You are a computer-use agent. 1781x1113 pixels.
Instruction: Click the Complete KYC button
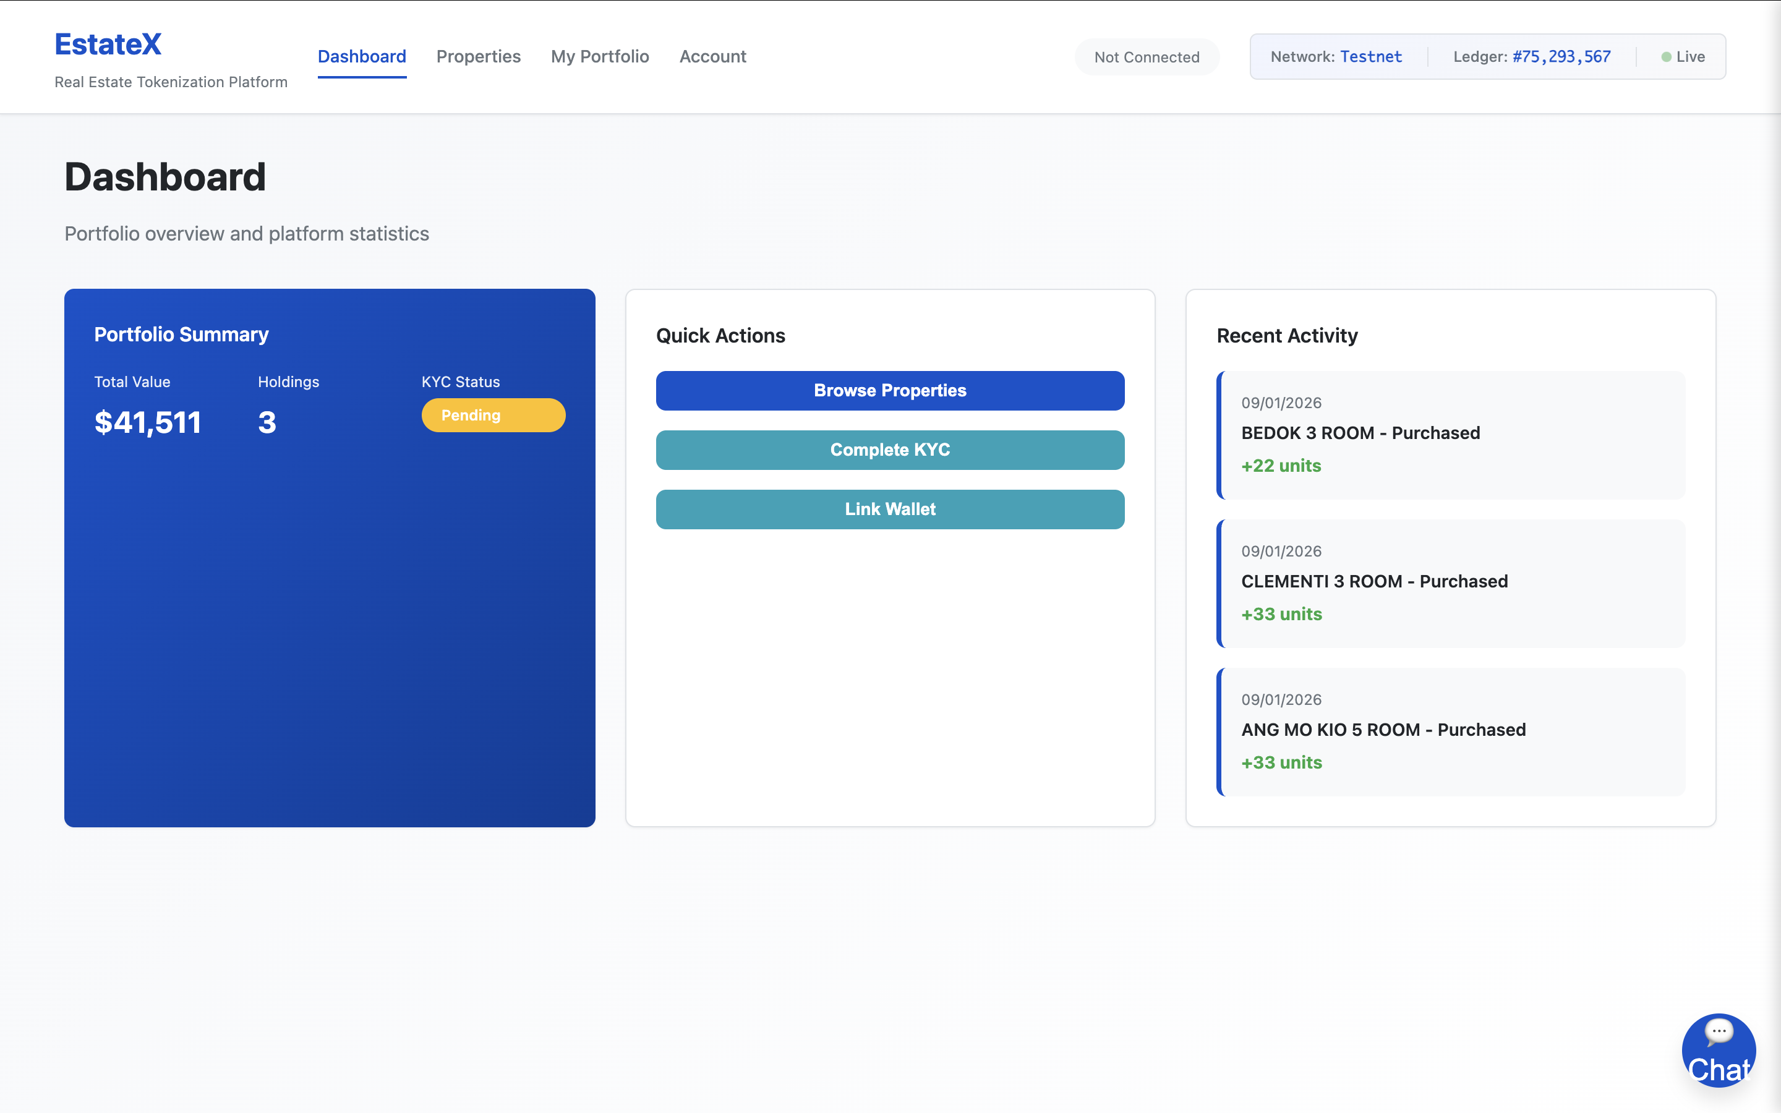(889, 450)
